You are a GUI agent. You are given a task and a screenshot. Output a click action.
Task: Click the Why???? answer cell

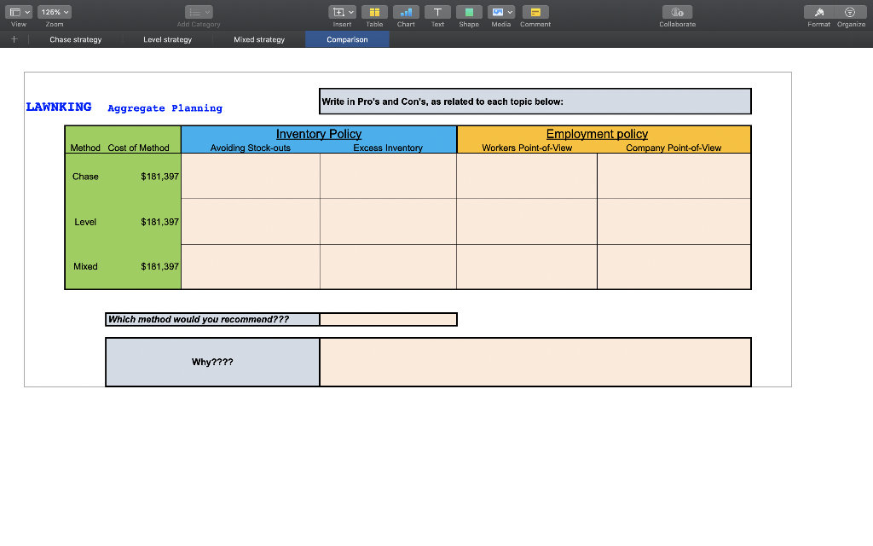click(535, 362)
